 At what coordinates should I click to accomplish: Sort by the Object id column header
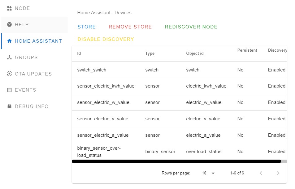[195, 54]
